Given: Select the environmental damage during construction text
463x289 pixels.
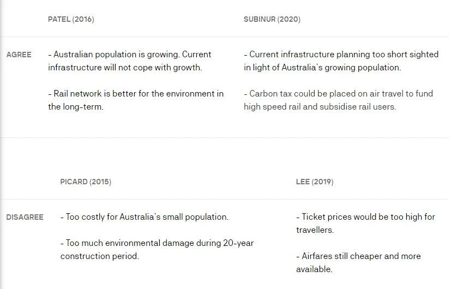Looking at the screenshot, I should [157, 249].
